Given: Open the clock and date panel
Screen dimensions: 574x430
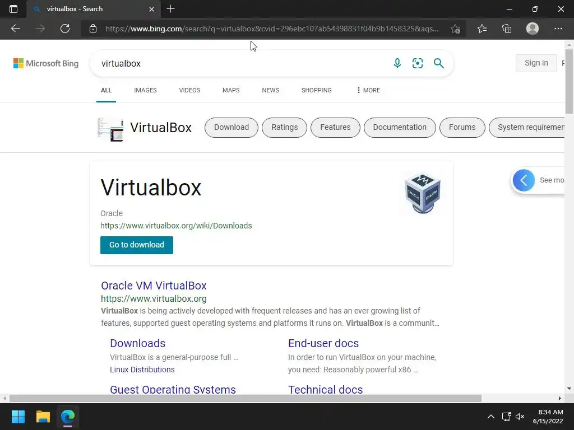Looking at the screenshot, I should coord(548,417).
